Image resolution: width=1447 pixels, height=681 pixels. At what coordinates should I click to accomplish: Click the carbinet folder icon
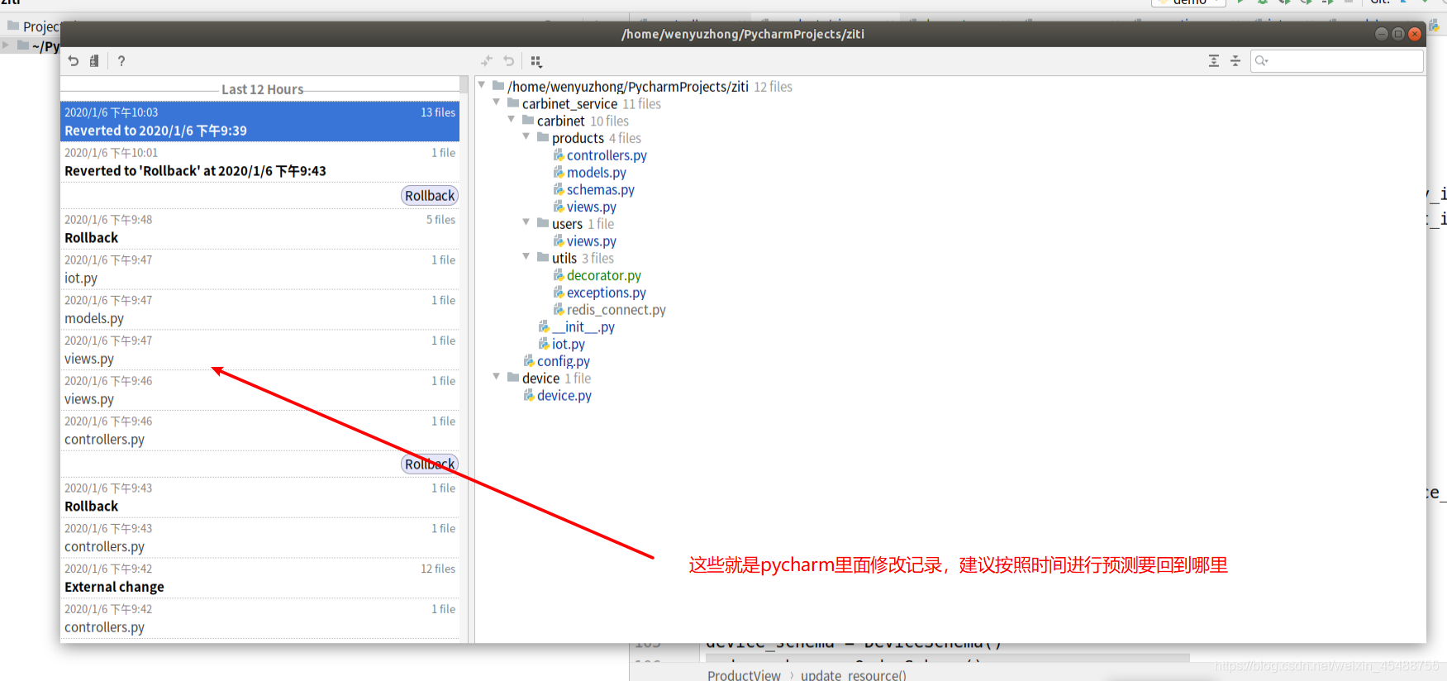tap(528, 120)
